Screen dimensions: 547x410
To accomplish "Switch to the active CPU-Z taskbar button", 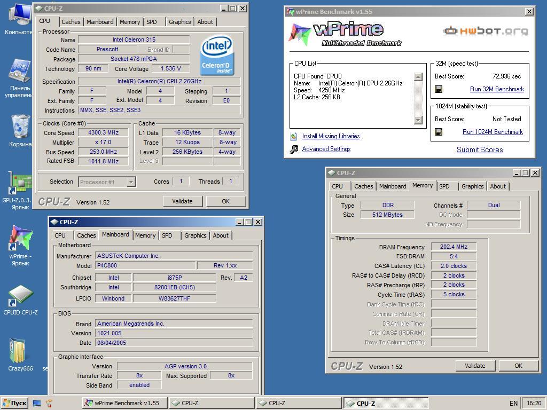I will (386, 403).
